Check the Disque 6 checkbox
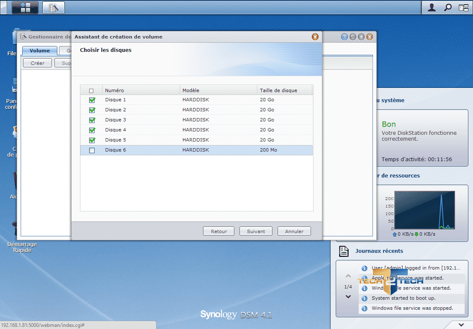473x329 pixels. tap(92, 150)
